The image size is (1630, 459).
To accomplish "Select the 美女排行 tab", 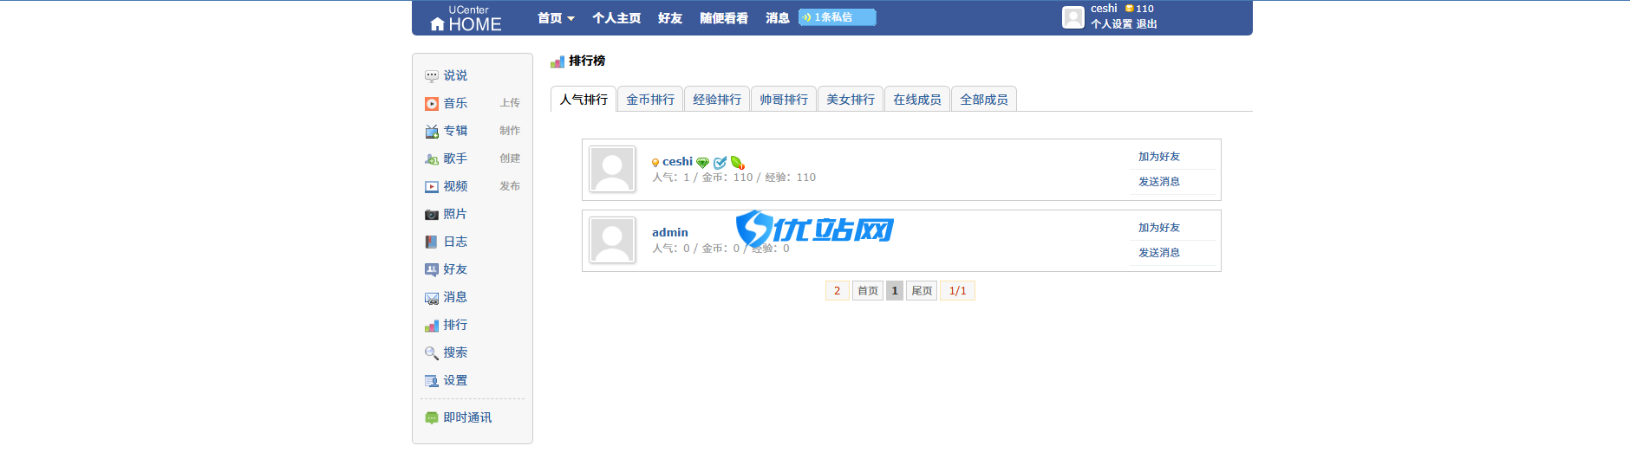I will point(851,100).
